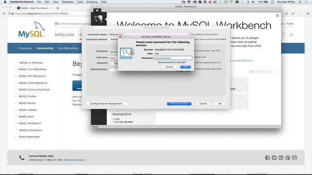The width and height of the screenshot is (312, 175).
Task: Focus the Password input field
Action: click(173, 58)
